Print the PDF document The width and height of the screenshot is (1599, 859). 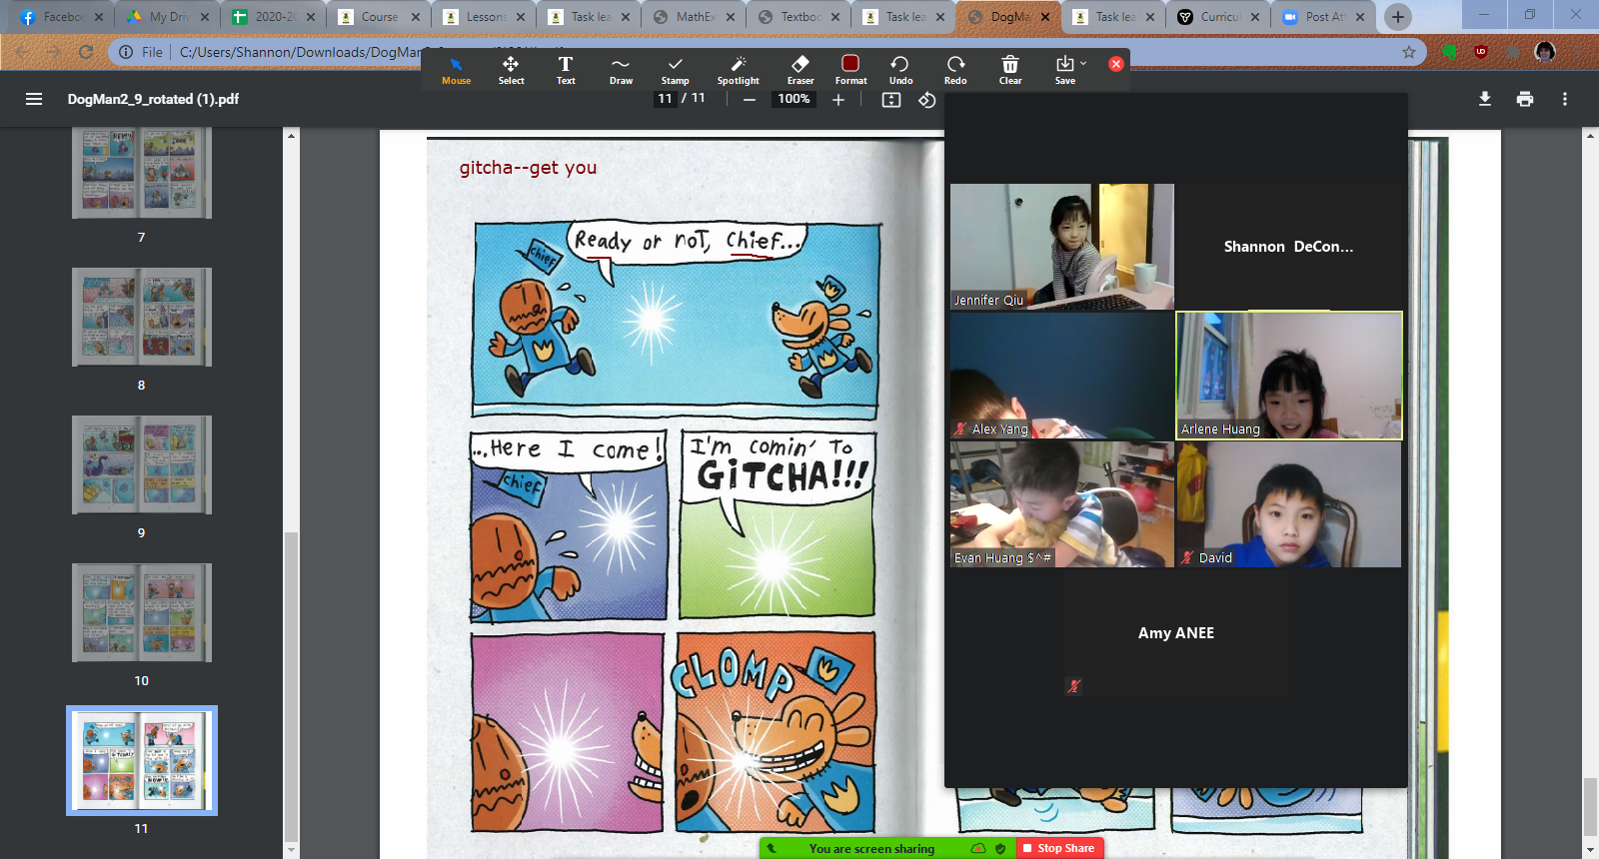[x=1525, y=99]
